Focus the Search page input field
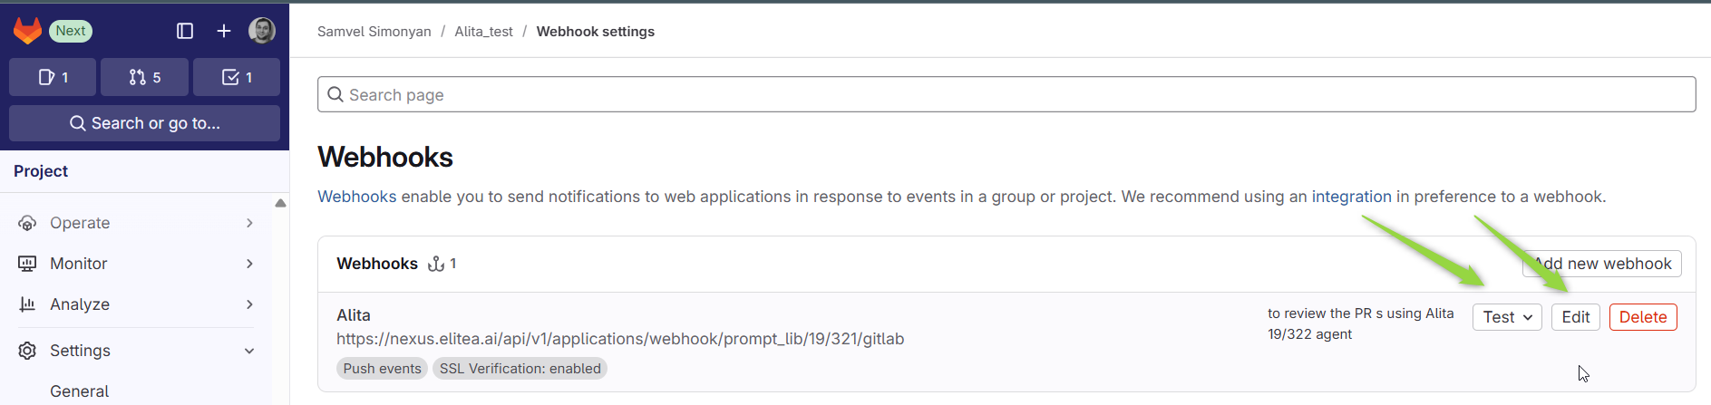This screenshot has height=405, width=1711. [1006, 95]
